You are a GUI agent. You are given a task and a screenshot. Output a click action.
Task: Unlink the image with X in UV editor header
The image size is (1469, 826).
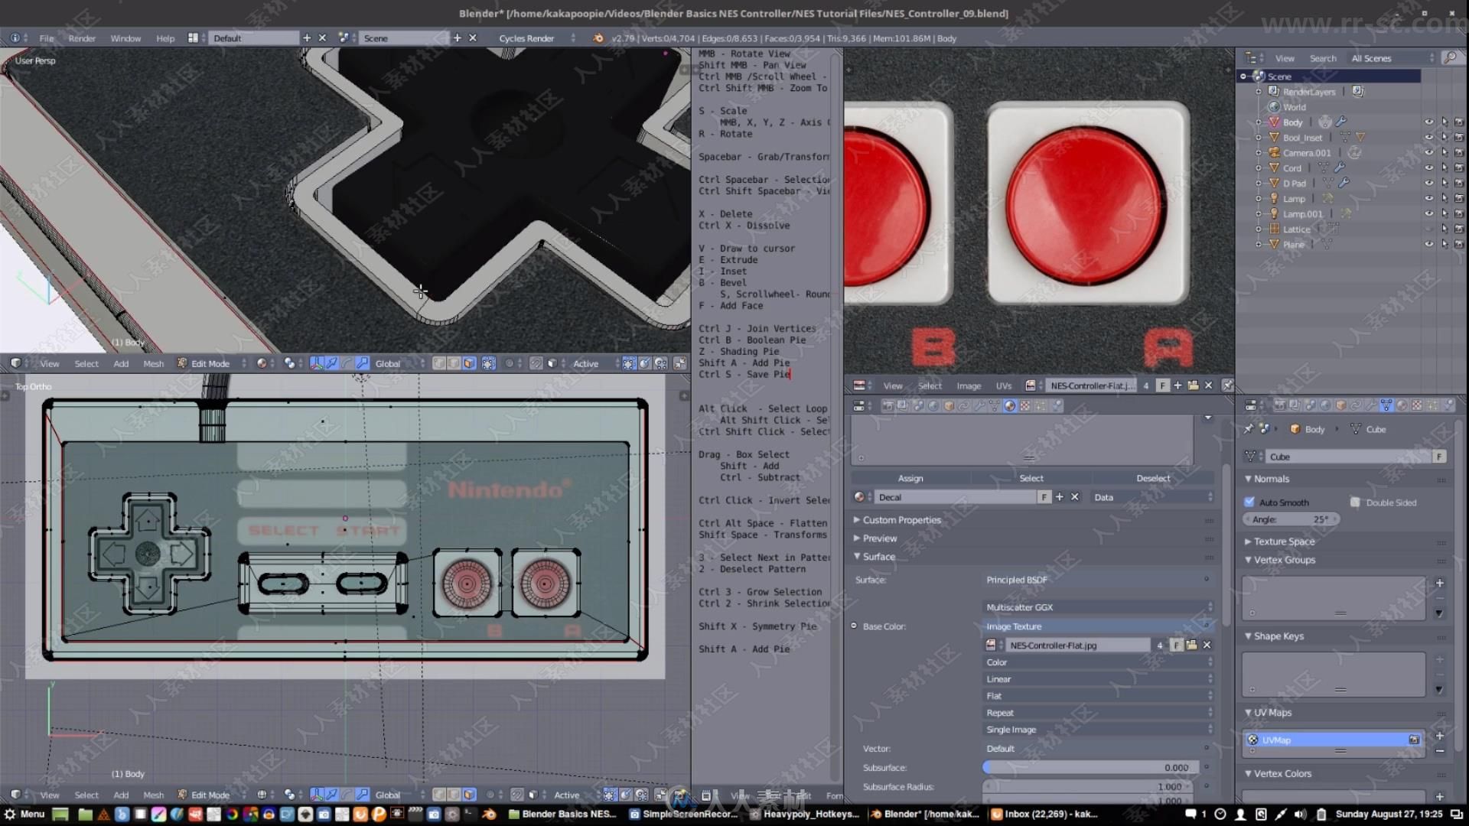(x=1208, y=385)
